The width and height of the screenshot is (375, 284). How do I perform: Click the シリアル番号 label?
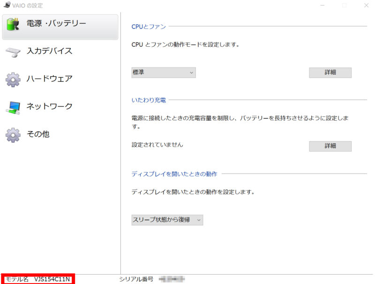point(136,279)
